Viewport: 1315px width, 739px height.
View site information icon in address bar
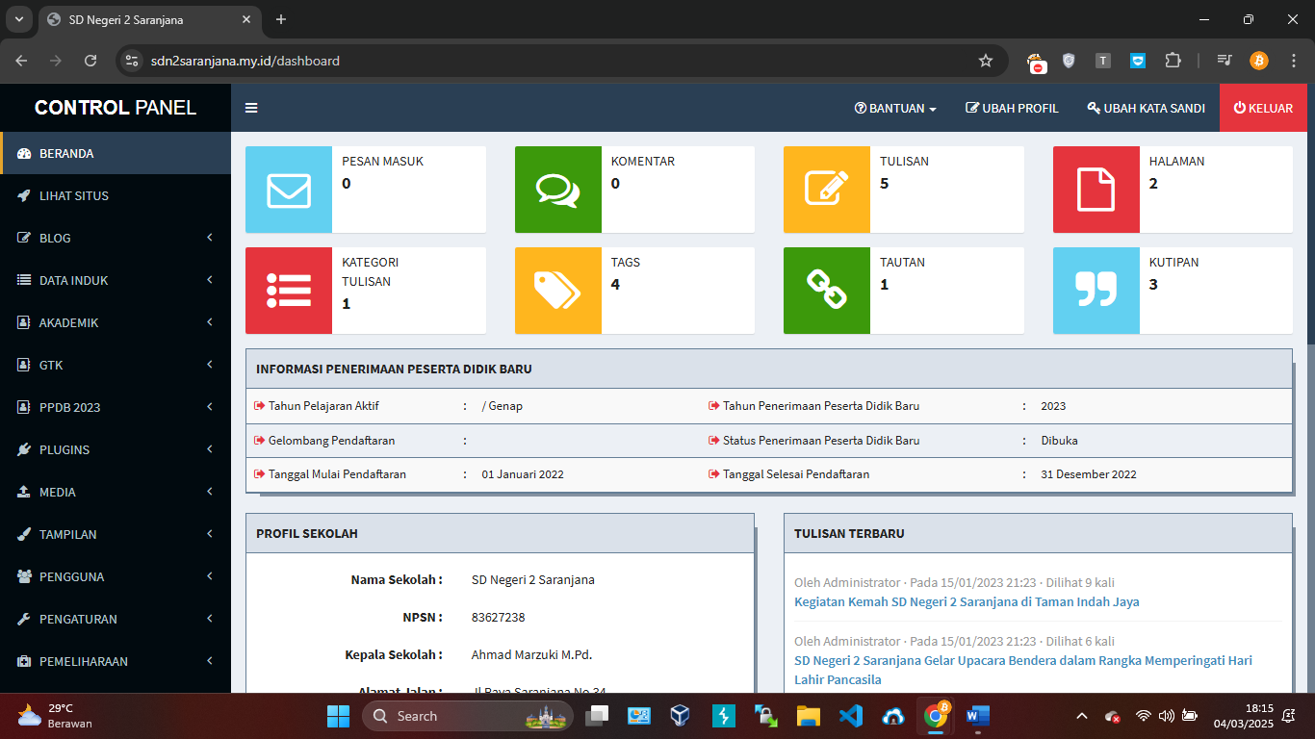133,61
